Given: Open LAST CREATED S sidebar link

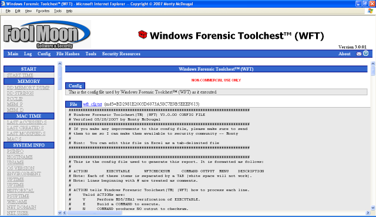Looking at the screenshot, I should (x=25, y=128).
